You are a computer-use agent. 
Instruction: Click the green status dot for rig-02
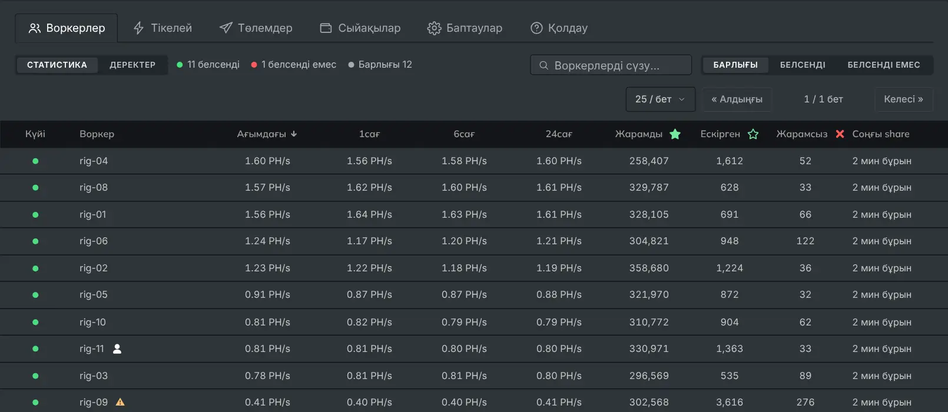[35, 268]
